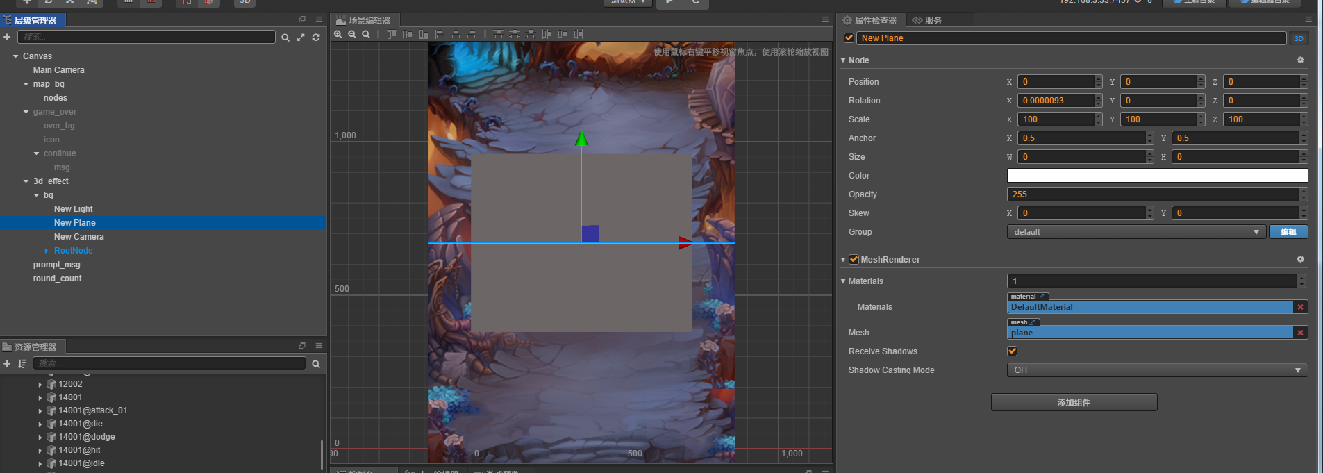Zoom in the scene editor
The image size is (1323, 473).
point(338,34)
